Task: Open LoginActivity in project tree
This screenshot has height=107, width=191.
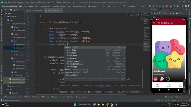Action: [19, 44]
